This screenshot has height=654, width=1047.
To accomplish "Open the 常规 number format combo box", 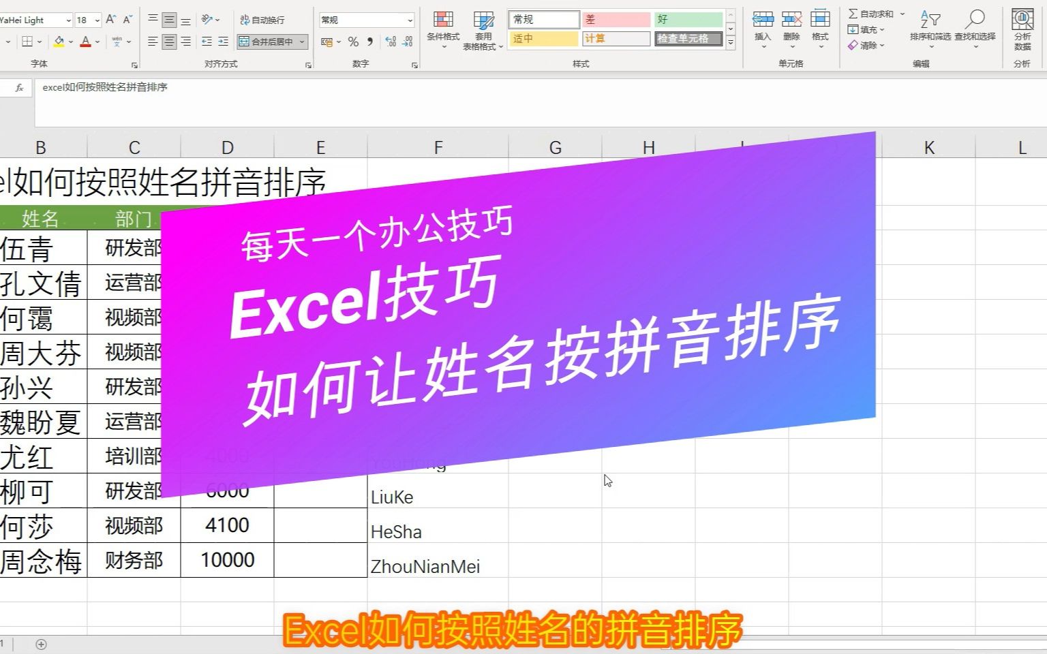I will coord(367,20).
